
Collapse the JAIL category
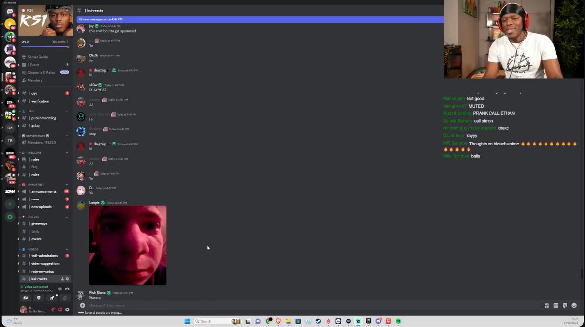30,110
